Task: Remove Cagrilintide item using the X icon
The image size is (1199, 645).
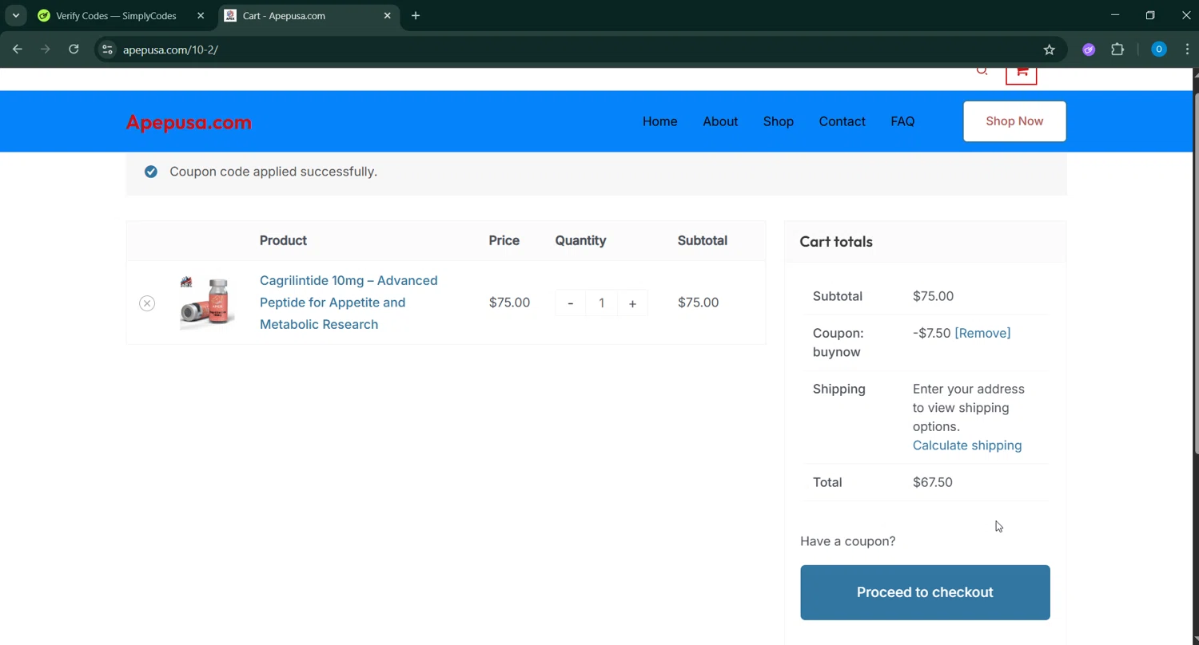Action: pyautogui.click(x=147, y=303)
